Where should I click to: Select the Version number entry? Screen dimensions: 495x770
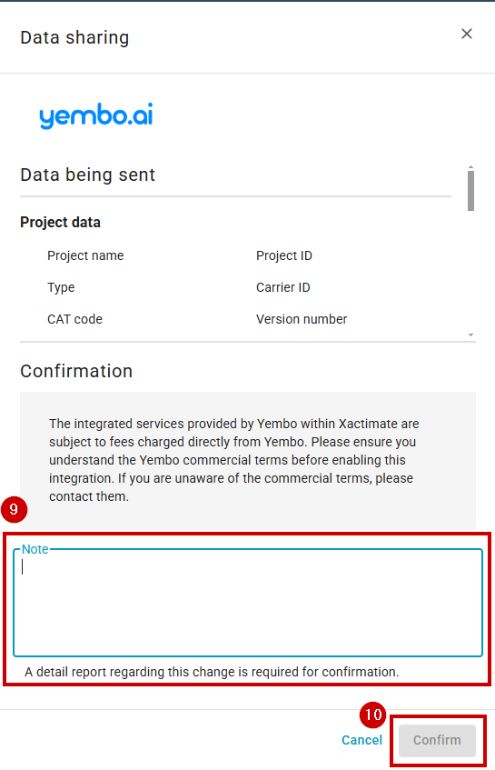pos(302,319)
